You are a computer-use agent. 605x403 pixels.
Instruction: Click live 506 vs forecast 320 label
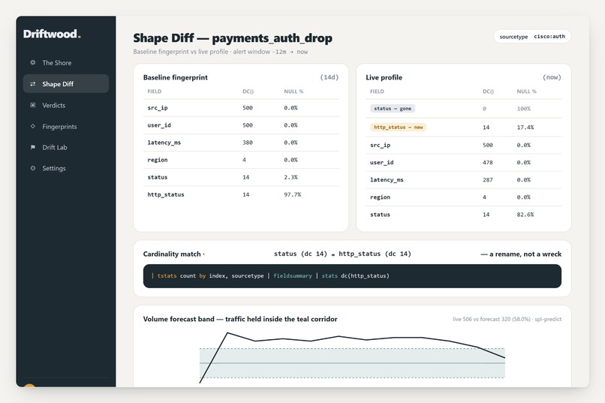tap(507, 319)
